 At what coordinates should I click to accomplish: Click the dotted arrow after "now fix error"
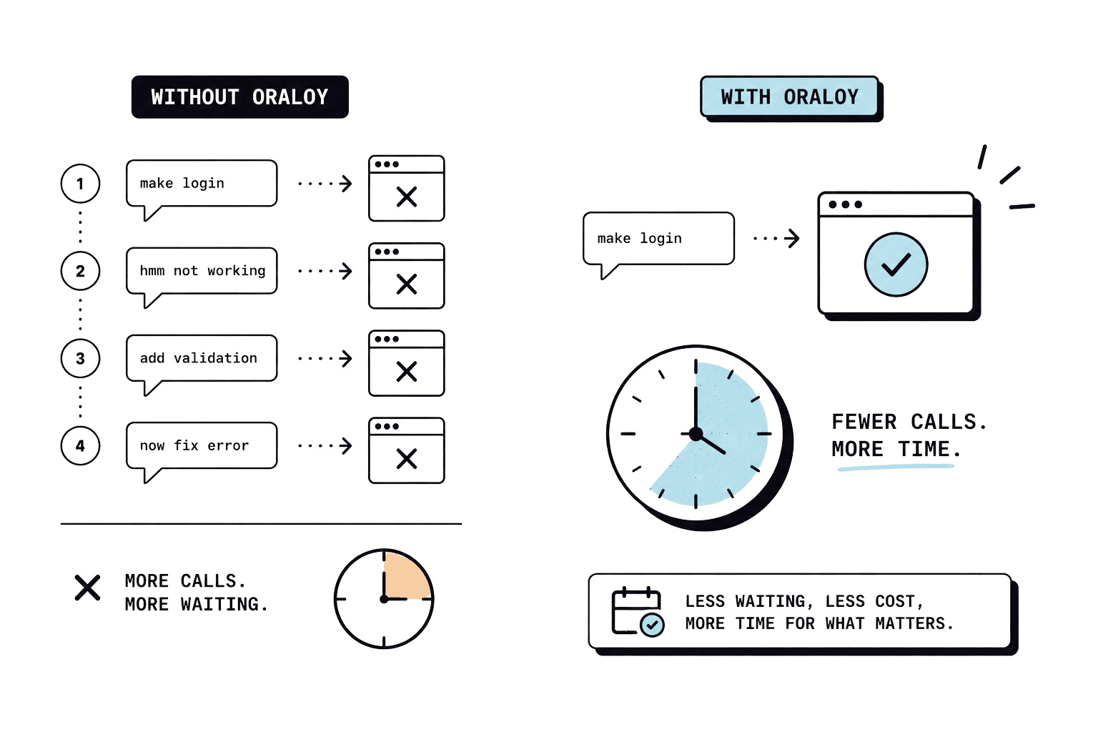[325, 445]
